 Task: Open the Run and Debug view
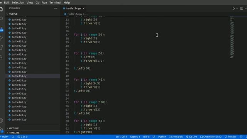[x=1, y=38]
